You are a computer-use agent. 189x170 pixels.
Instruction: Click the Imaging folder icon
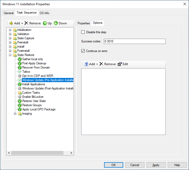click(x=20, y=114)
